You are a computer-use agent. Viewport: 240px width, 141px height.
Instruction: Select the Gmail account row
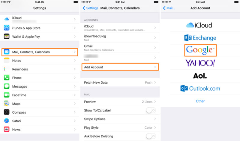click(x=120, y=48)
